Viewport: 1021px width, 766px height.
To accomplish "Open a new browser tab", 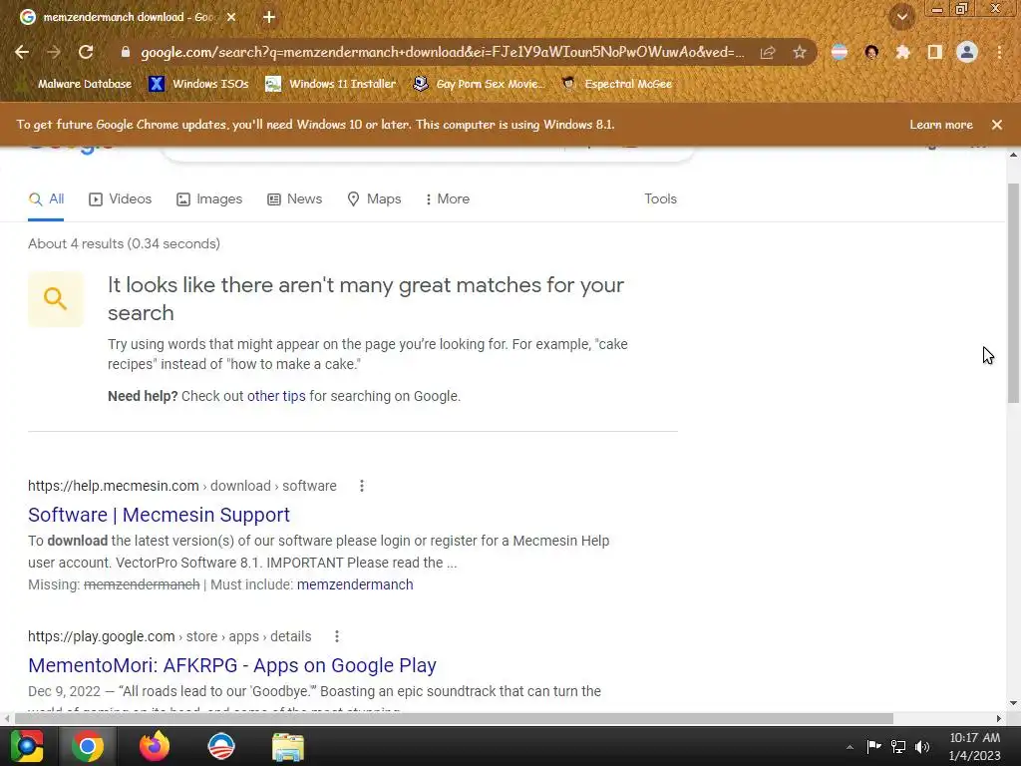I will pos(269,18).
